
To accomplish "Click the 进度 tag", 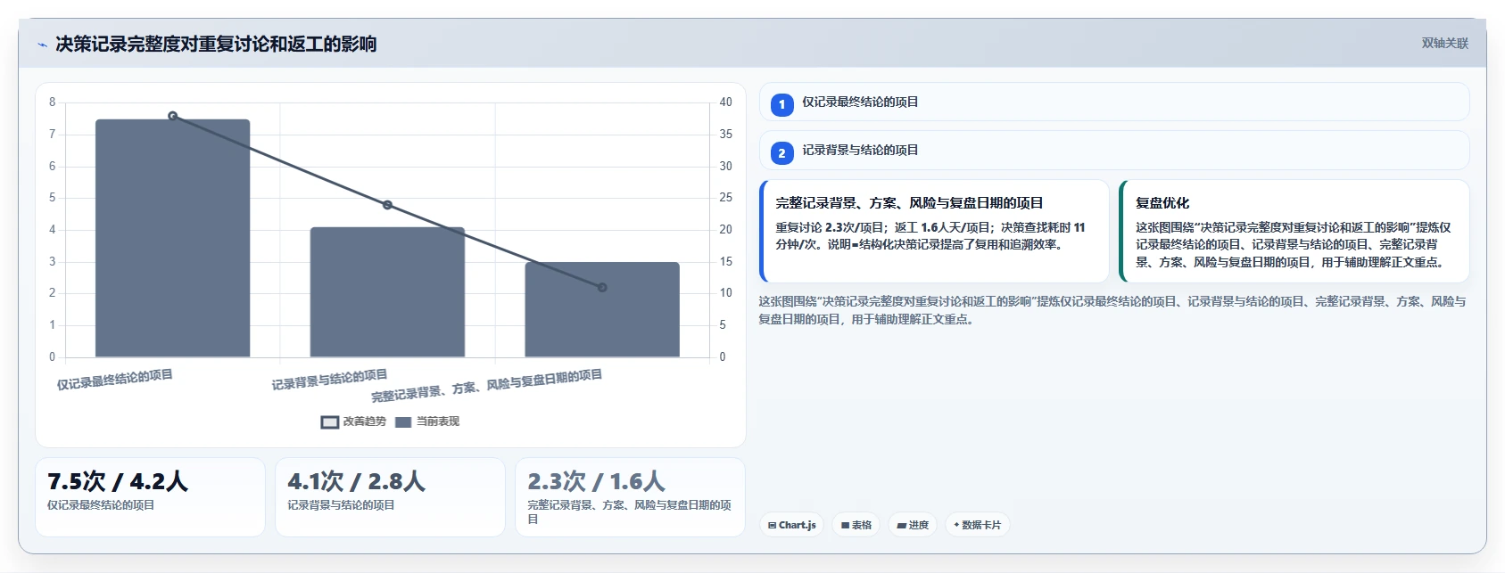I will click(x=913, y=525).
